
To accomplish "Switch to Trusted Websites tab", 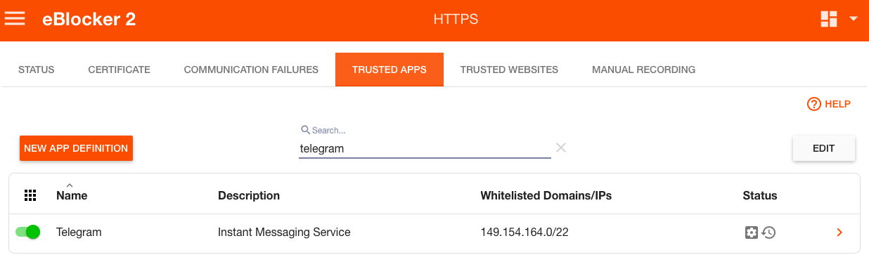I will tap(509, 70).
